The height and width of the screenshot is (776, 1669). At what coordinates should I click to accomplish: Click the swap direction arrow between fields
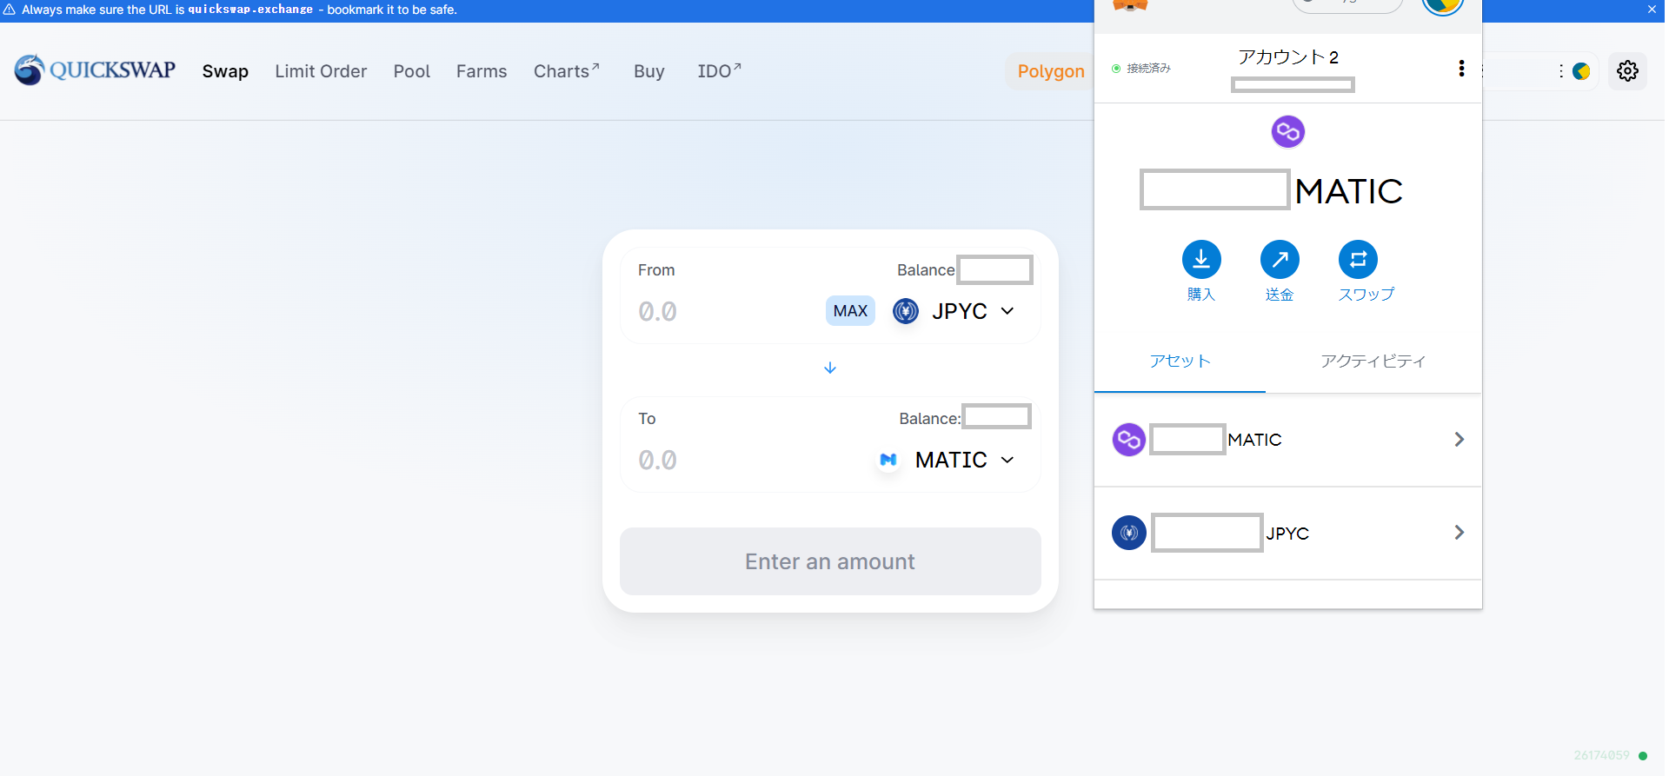coord(830,368)
